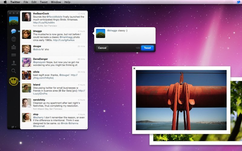Click DanaDanger's profile picture
This screenshot has height=151, width=242.
[26, 62]
